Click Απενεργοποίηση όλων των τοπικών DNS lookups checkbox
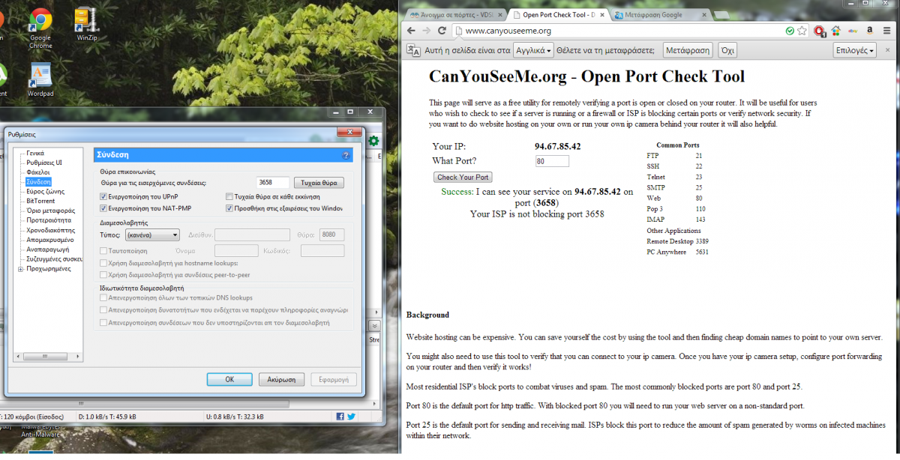Screen dimensions: 900x460 [103, 297]
